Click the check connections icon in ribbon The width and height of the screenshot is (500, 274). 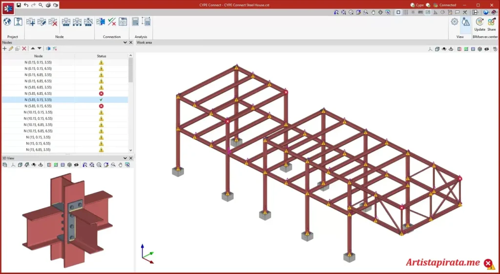coord(112,22)
